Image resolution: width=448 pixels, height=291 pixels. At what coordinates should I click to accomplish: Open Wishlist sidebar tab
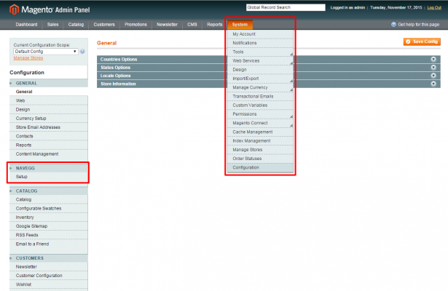[x=49, y=284]
